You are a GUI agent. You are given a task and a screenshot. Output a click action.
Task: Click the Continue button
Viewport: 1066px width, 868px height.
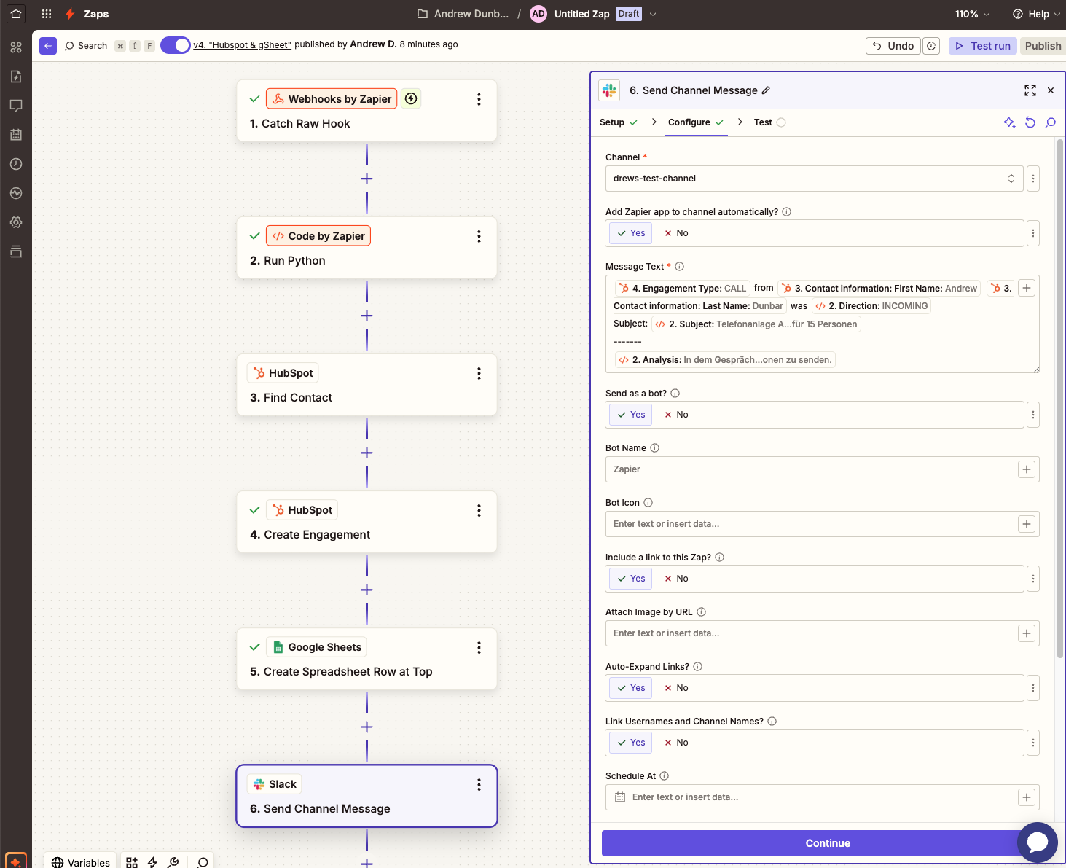[x=828, y=843]
